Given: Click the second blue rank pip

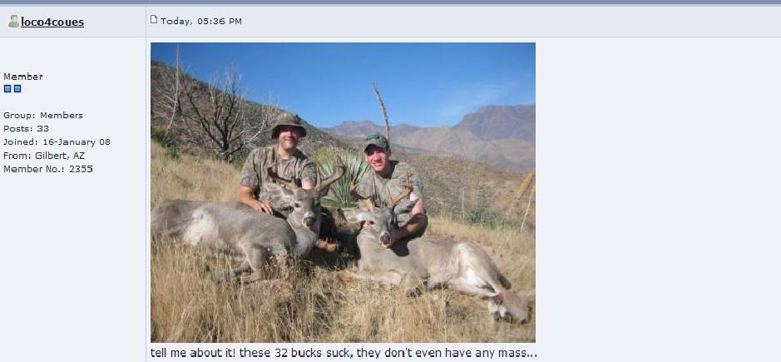Looking at the screenshot, I should pos(17,89).
